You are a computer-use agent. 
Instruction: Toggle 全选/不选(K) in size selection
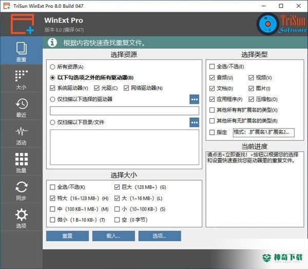52,187
